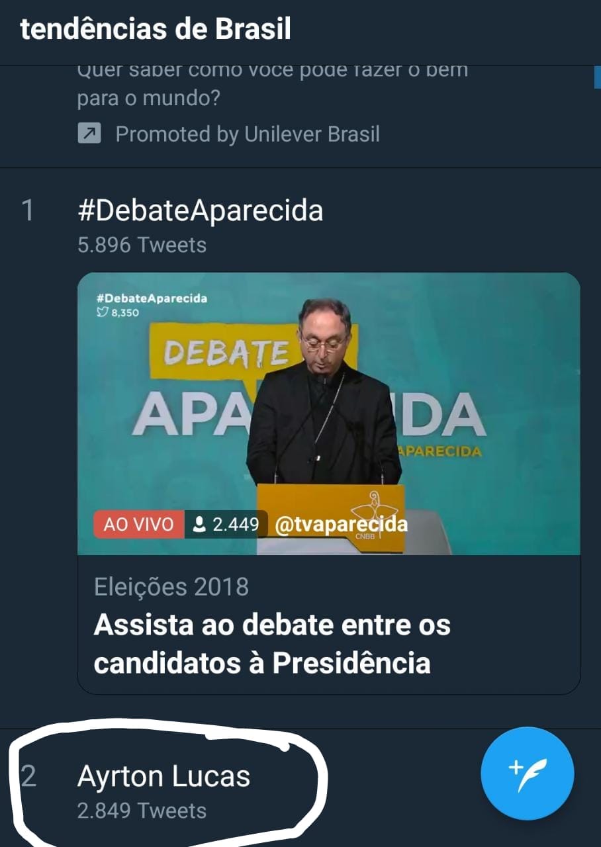Click the Eleições 2018 category label

[x=171, y=586]
